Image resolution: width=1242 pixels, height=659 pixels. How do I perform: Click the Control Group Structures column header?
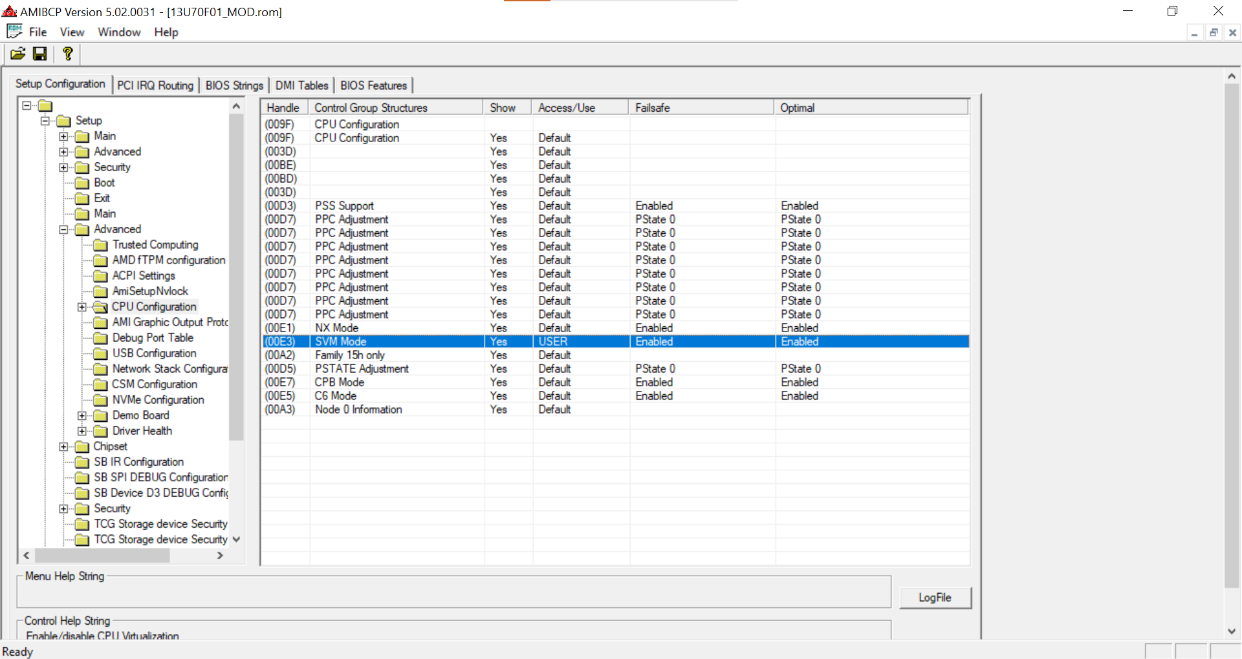tap(395, 108)
